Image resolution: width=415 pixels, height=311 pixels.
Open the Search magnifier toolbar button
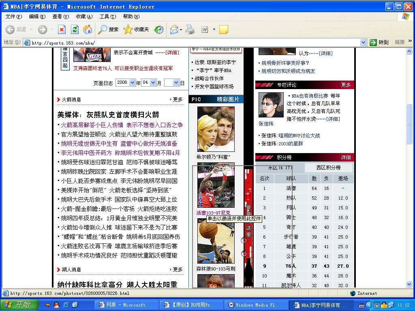(x=108, y=29)
